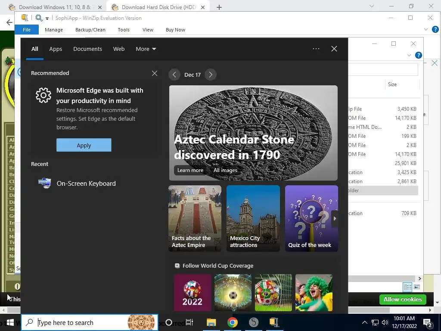Click All images on Aztec Calendar image
This screenshot has width=441, height=331.
[225, 170]
